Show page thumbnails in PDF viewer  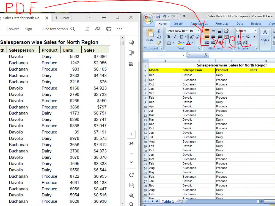point(131,64)
